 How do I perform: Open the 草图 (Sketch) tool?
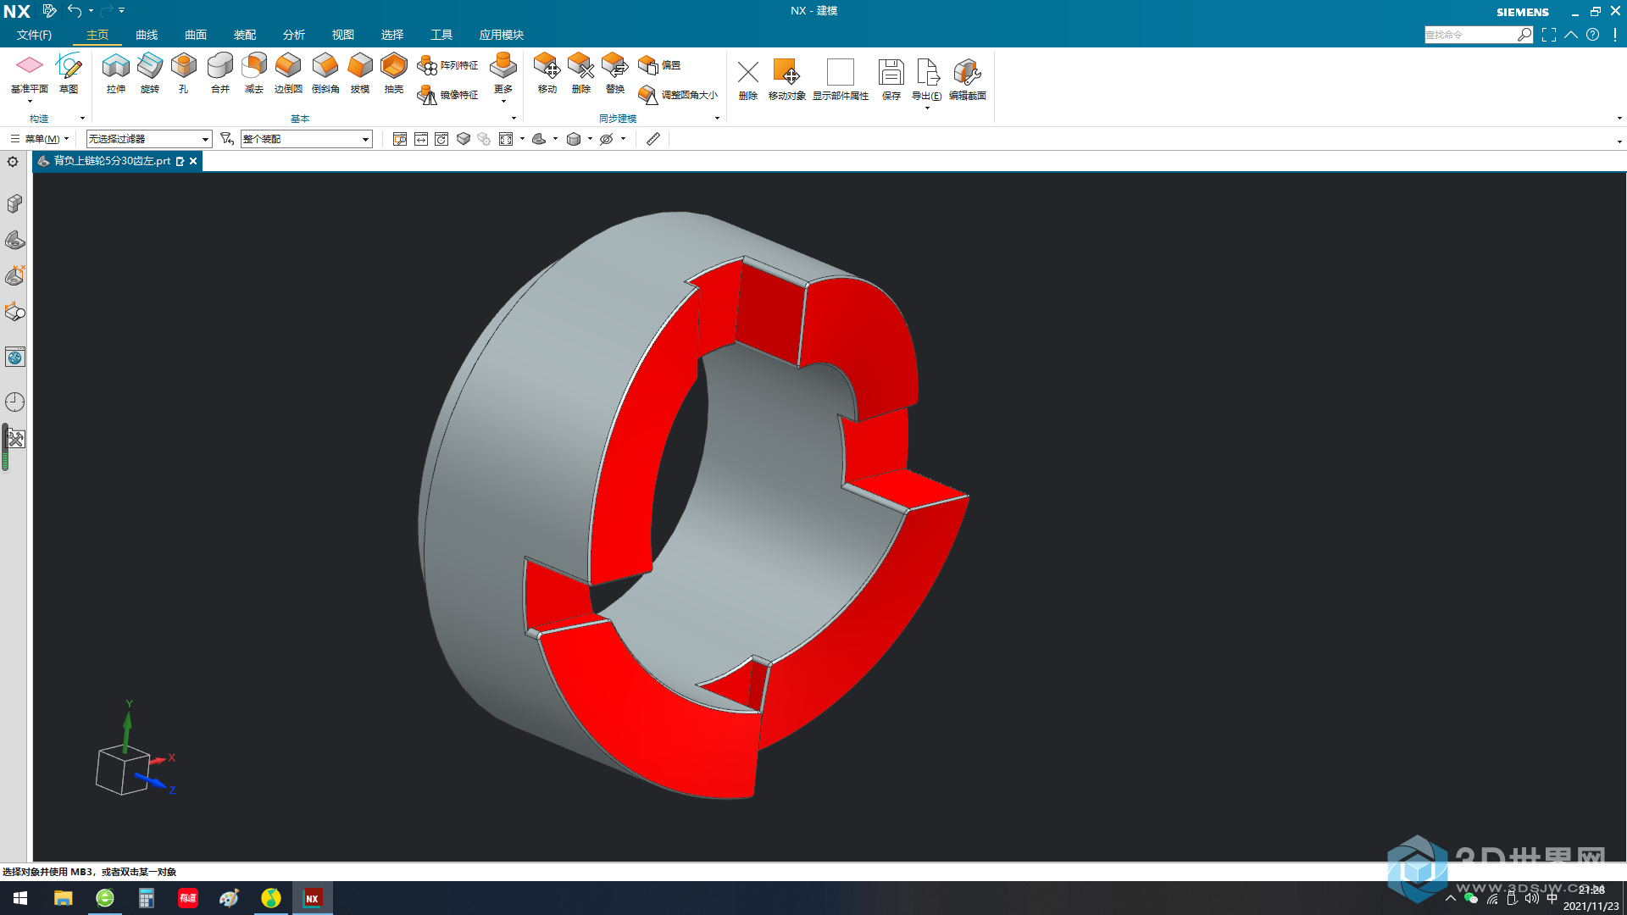(69, 73)
